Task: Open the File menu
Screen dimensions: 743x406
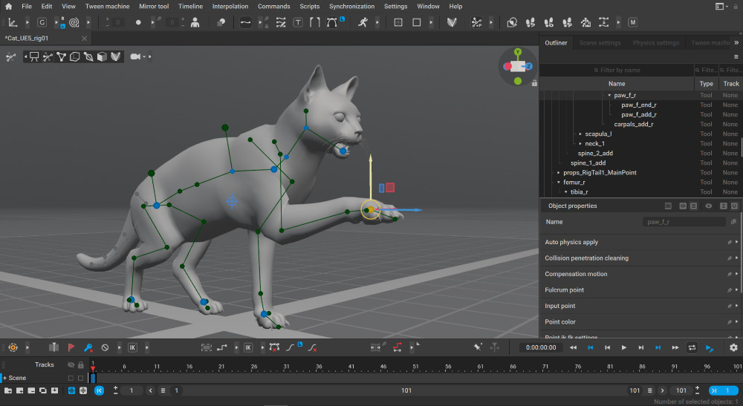Action: click(27, 6)
